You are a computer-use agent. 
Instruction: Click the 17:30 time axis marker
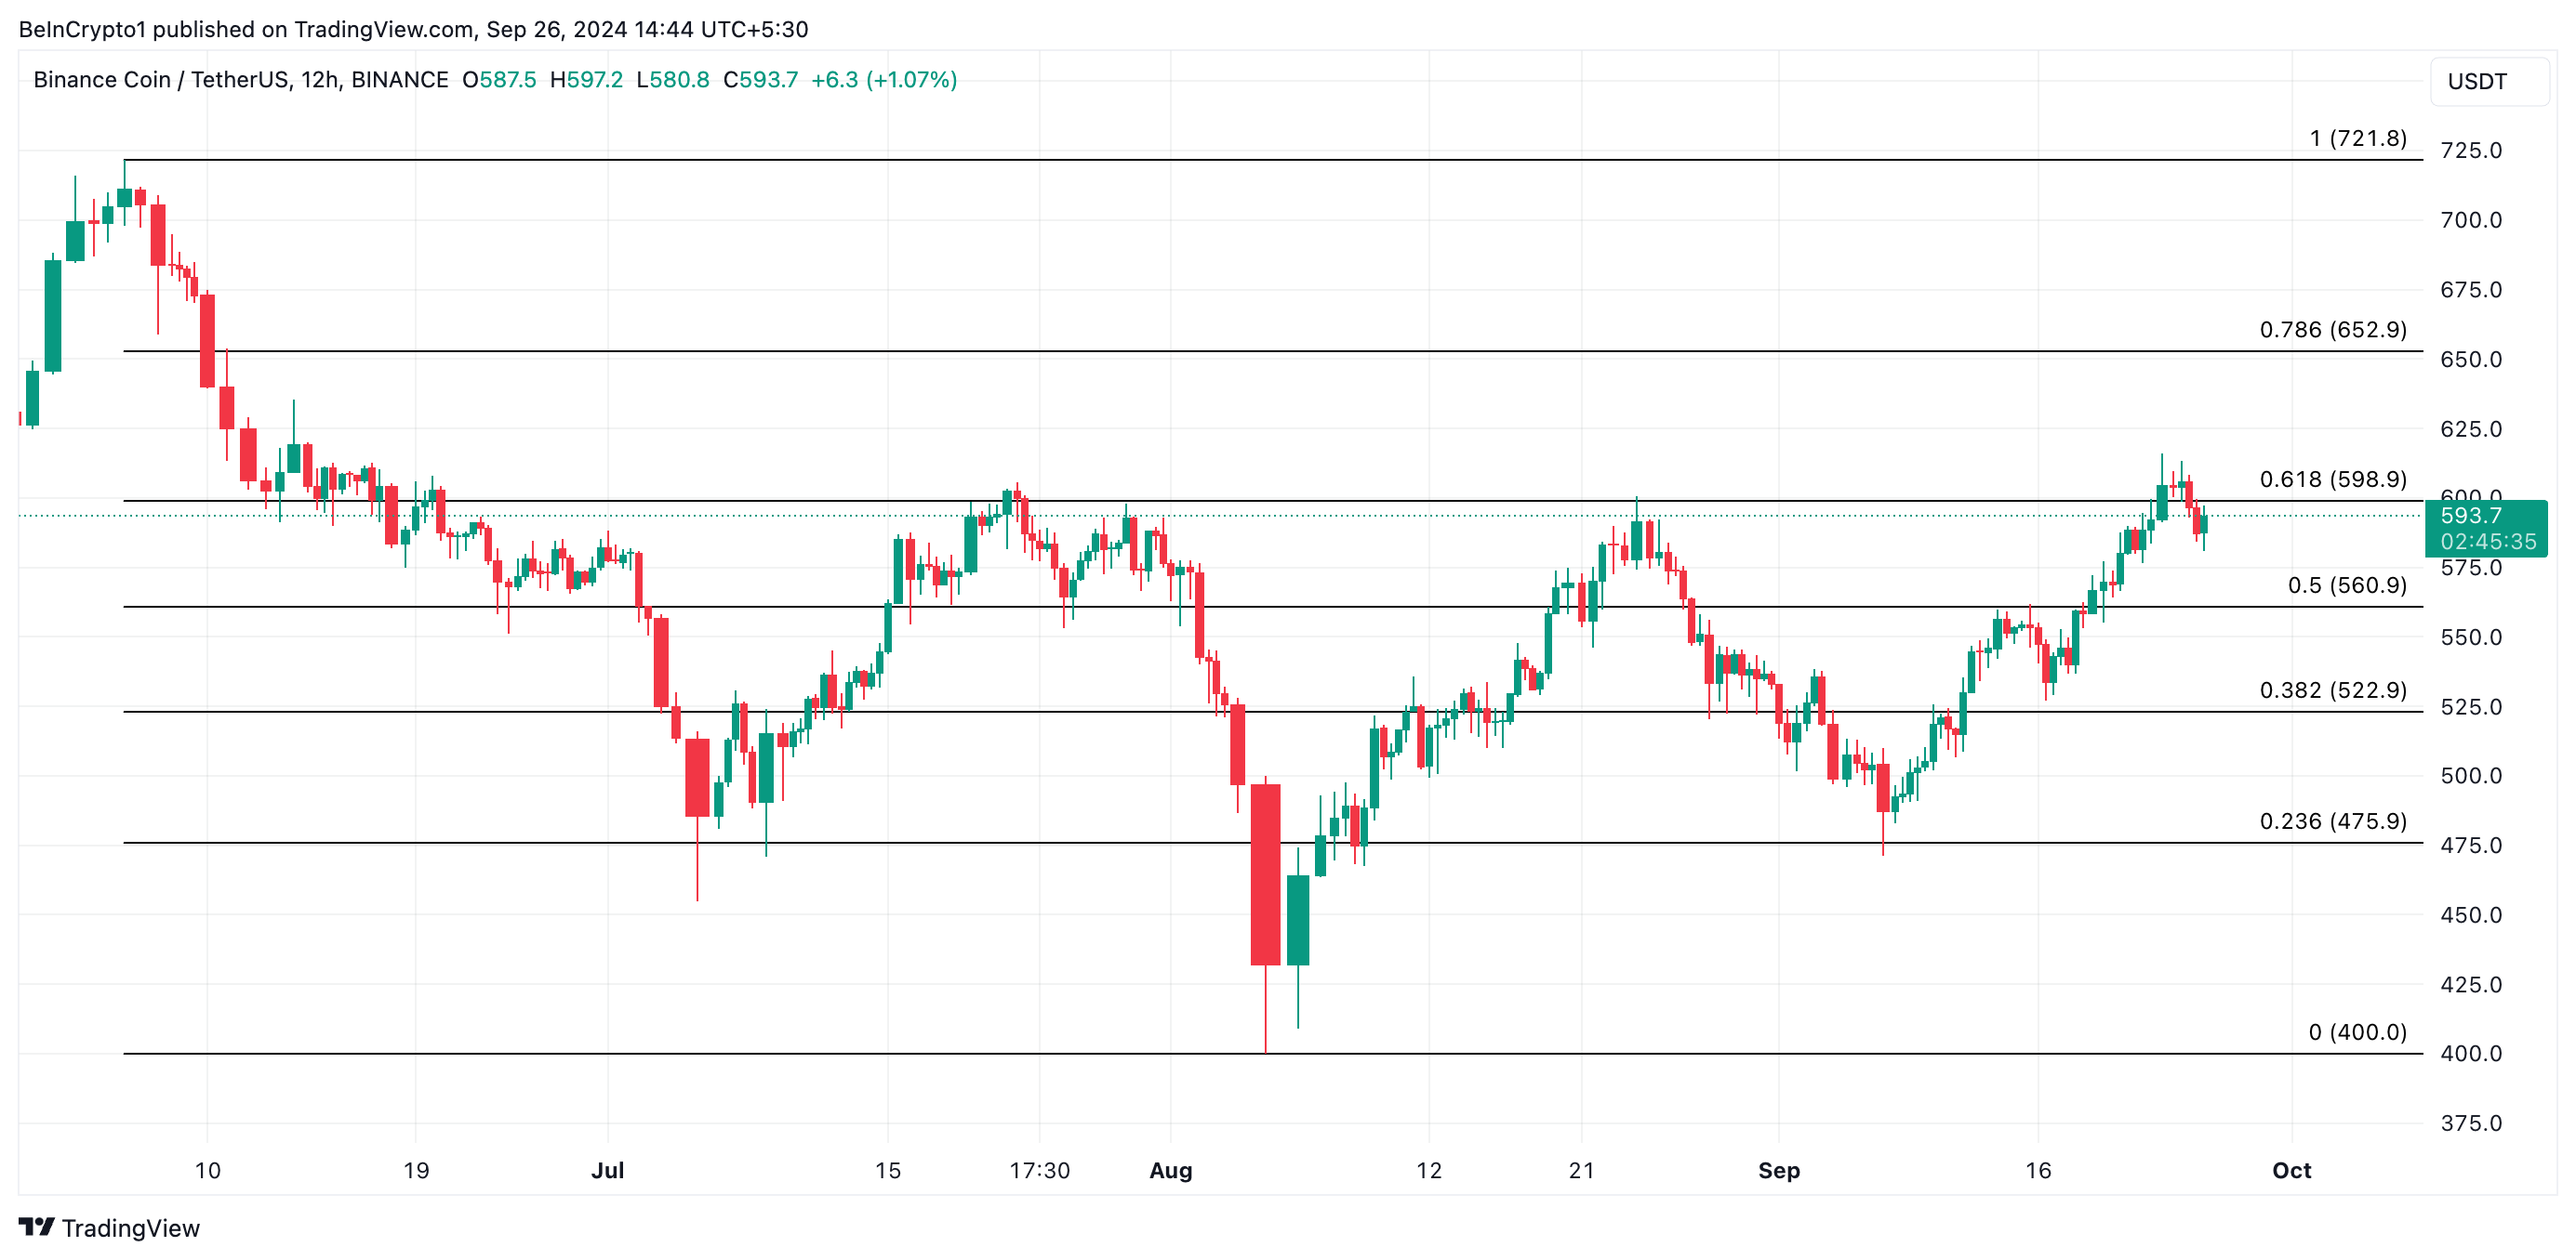(1039, 1170)
